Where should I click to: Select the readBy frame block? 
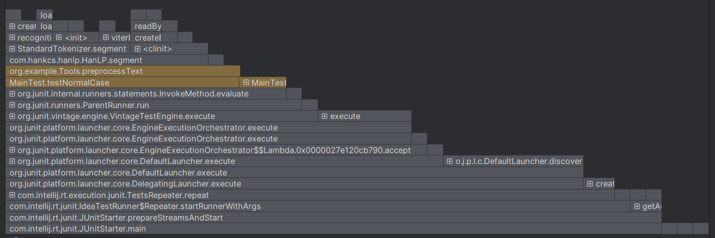[x=148, y=26]
